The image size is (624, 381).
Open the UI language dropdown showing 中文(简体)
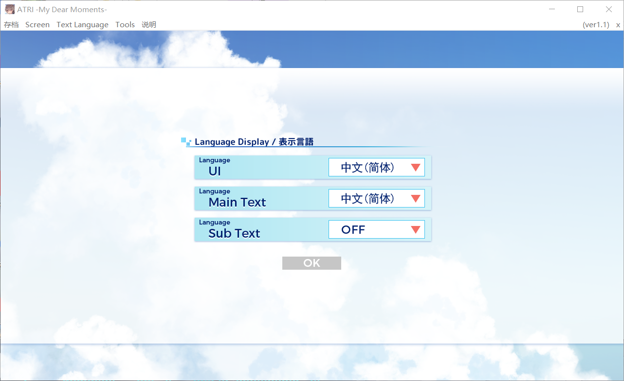[x=376, y=167]
